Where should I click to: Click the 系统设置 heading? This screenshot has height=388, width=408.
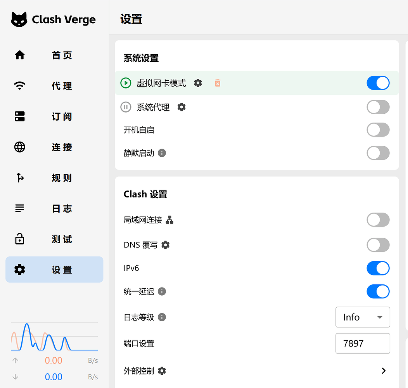[141, 58]
